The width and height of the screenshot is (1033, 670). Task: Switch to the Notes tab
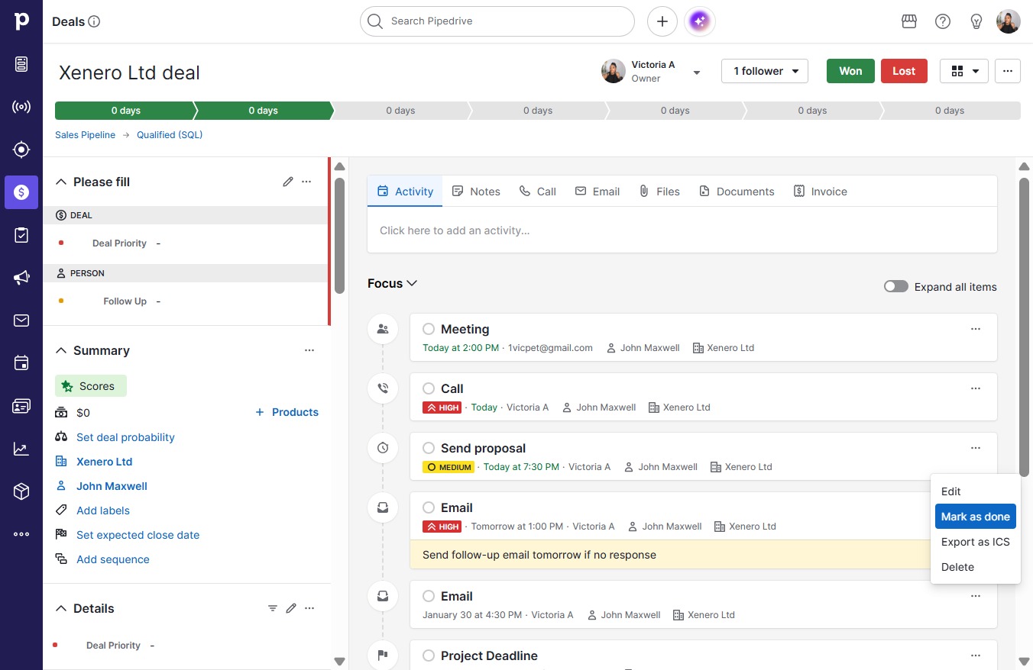coord(476,192)
